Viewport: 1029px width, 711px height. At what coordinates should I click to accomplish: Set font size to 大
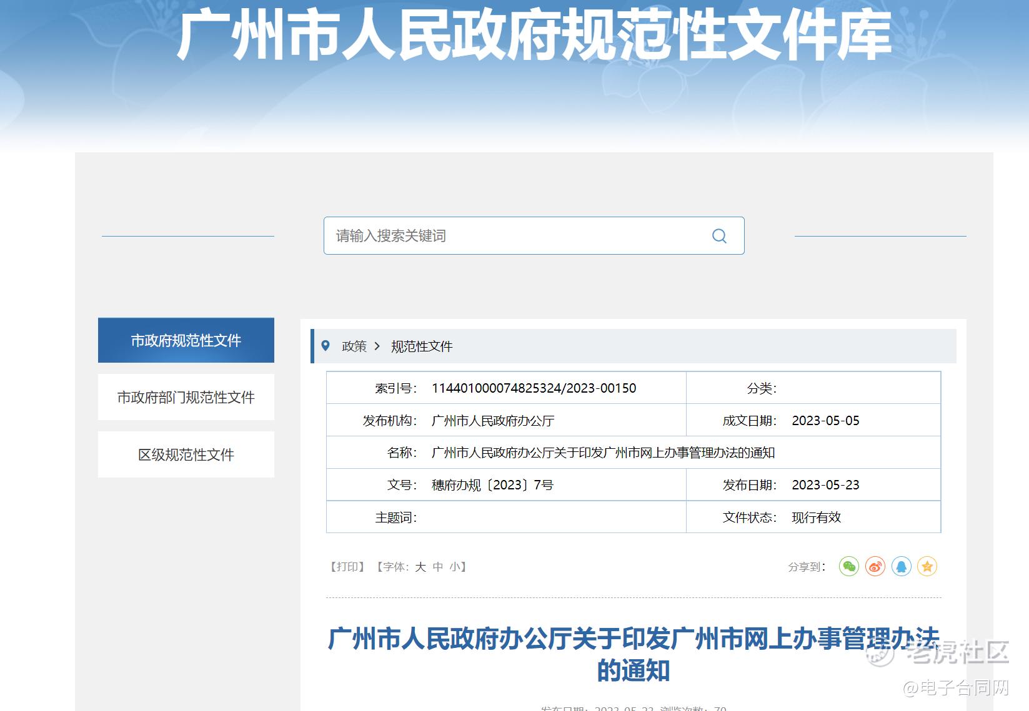point(420,567)
